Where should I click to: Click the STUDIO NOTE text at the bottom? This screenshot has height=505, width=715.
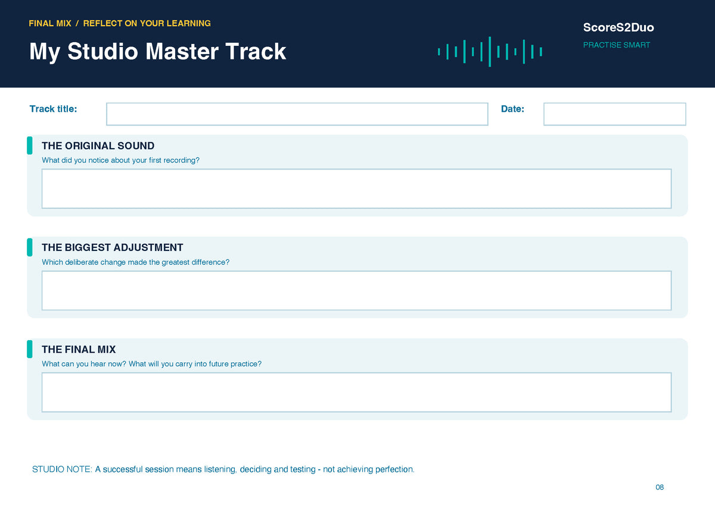(223, 469)
